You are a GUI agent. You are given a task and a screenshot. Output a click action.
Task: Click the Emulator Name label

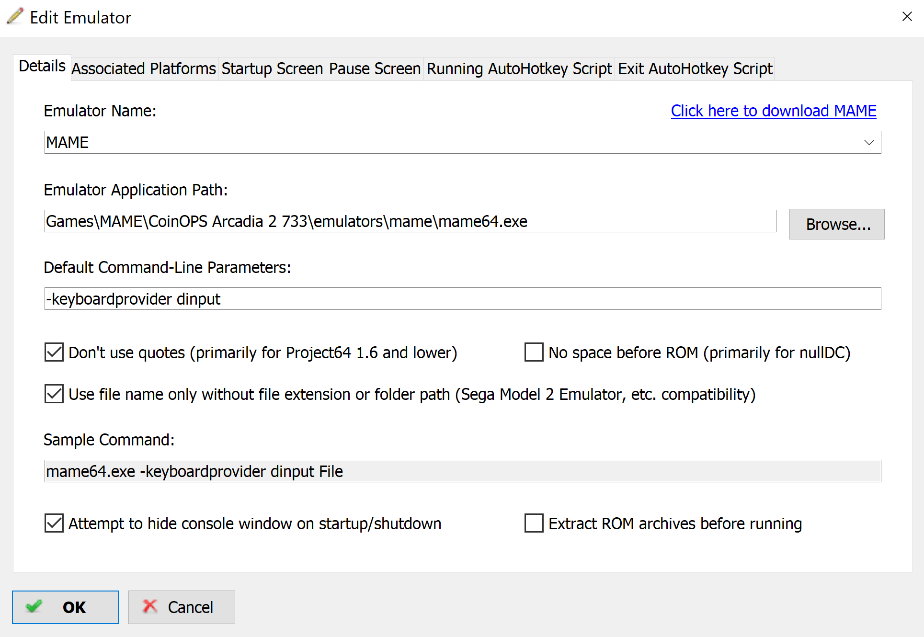[100, 111]
